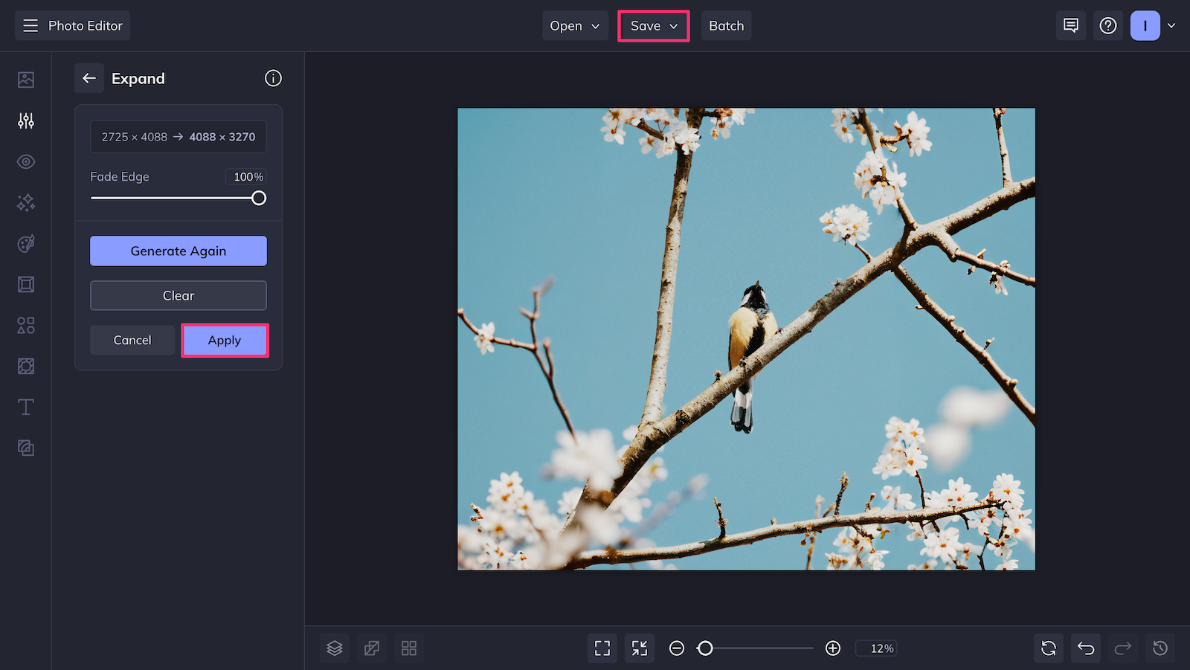
Task: Open the Save dropdown menu
Action: (653, 25)
